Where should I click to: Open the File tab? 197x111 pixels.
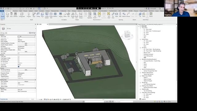click(2, 11)
